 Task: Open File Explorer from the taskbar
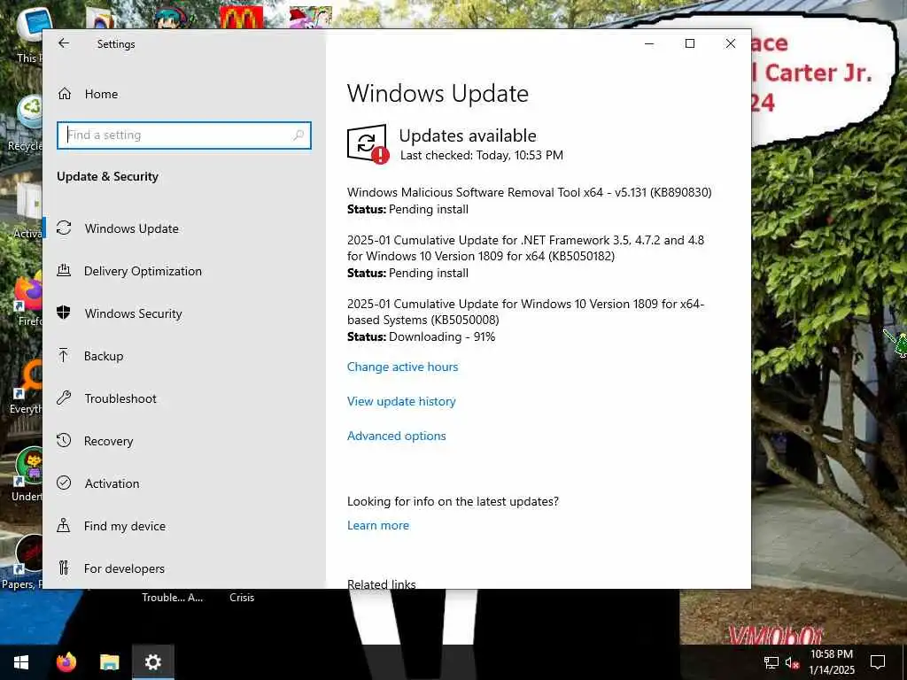click(109, 662)
